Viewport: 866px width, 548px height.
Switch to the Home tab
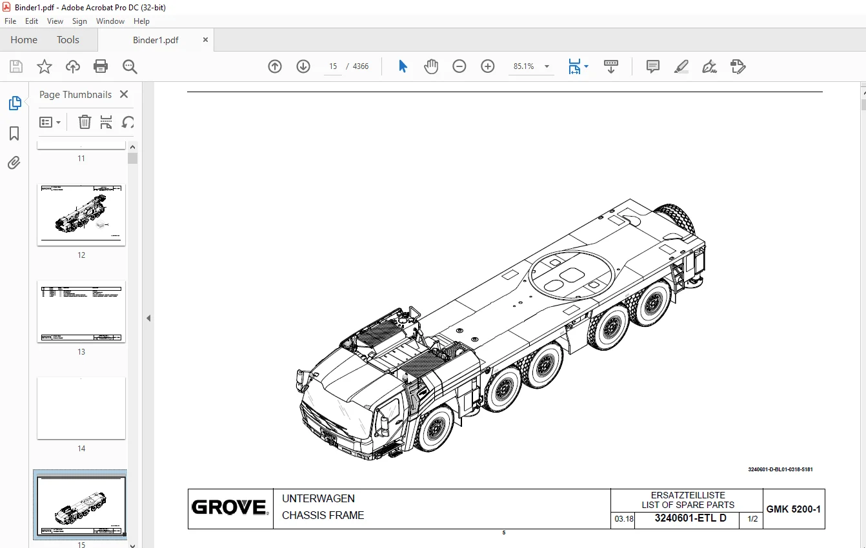(24, 39)
